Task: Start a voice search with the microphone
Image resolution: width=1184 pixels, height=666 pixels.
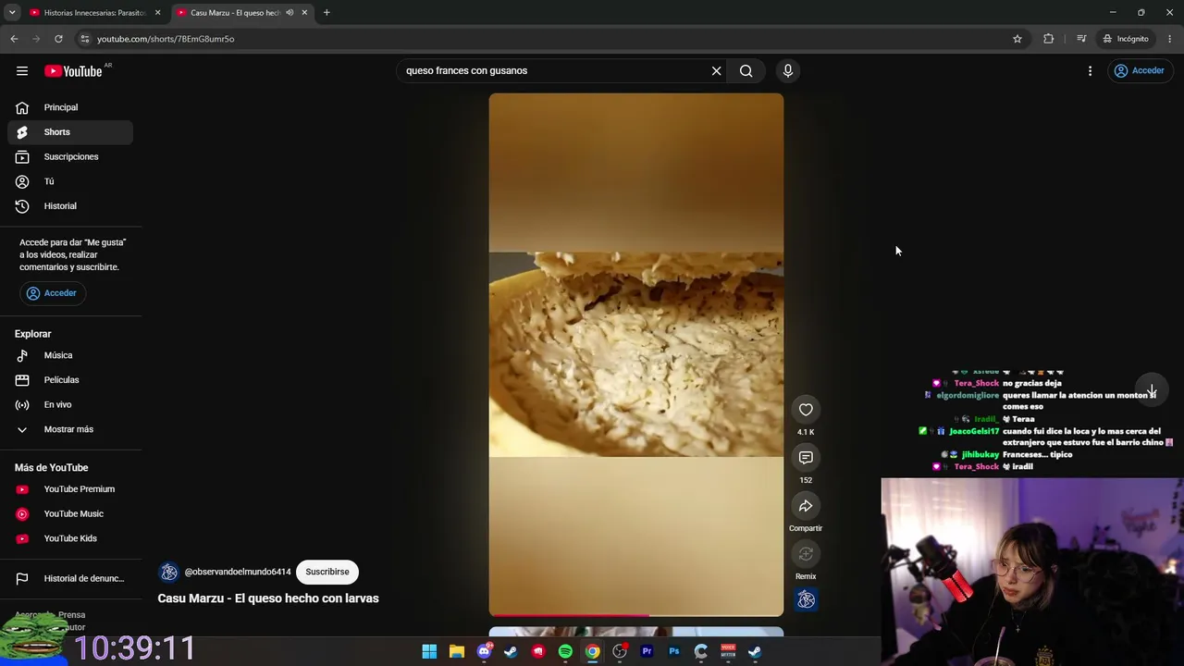Action: (x=788, y=71)
